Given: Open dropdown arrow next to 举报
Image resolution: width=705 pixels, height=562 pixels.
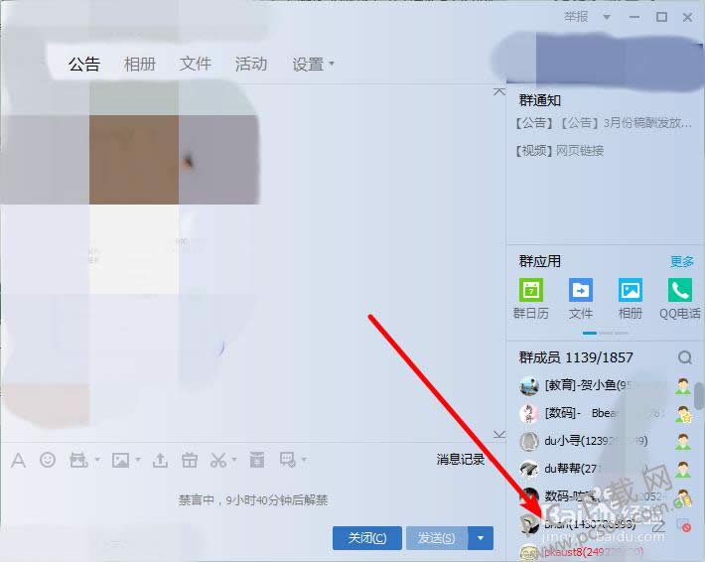Looking at the screenshot, I should pos(607,17).
